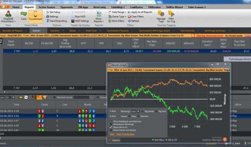The width and height of the screenshot is (251, 147).
Task: Uncheck Show All-In EV option
Action: point(111,127)
